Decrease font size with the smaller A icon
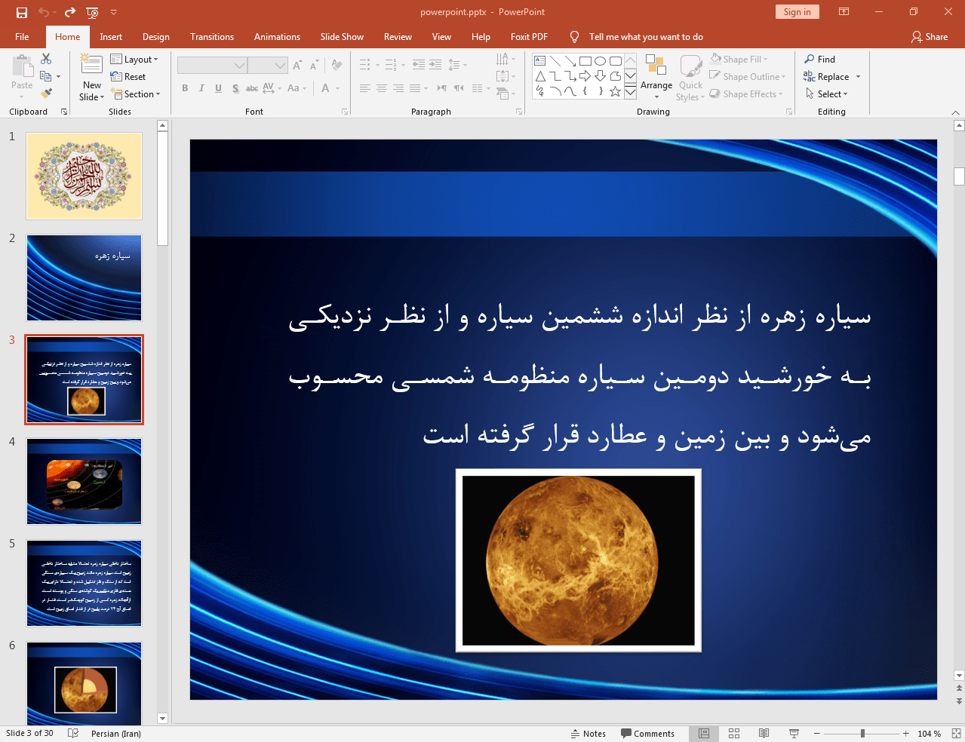The height and width of the screenshot is (742, 965). coord(313,66)
